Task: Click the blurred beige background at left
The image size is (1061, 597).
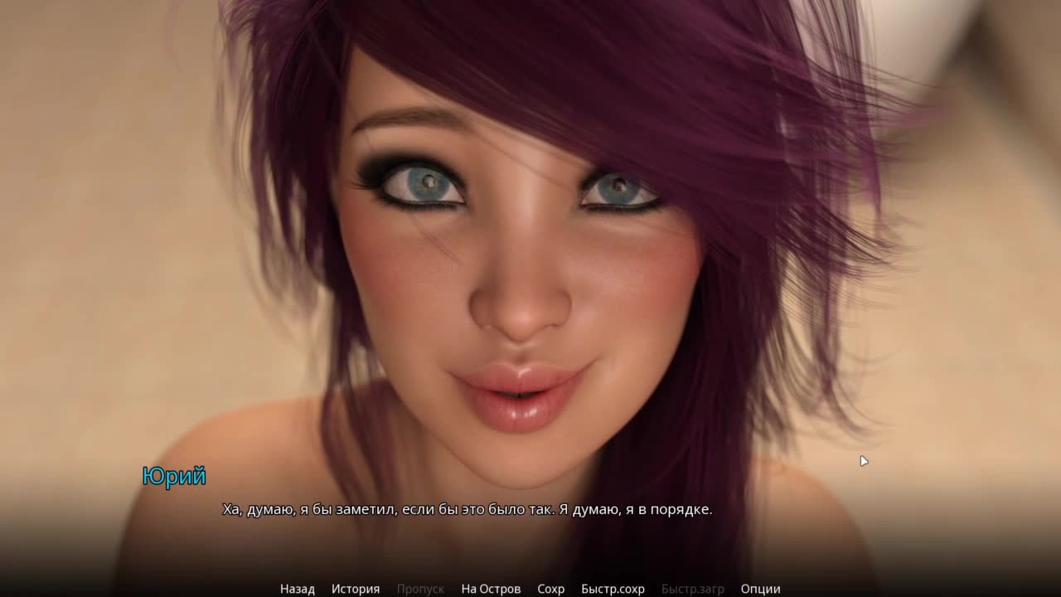Action: click(x=99, y=249)
